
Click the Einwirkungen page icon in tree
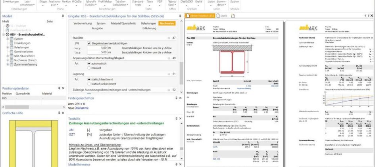click(x=12, y=43)
